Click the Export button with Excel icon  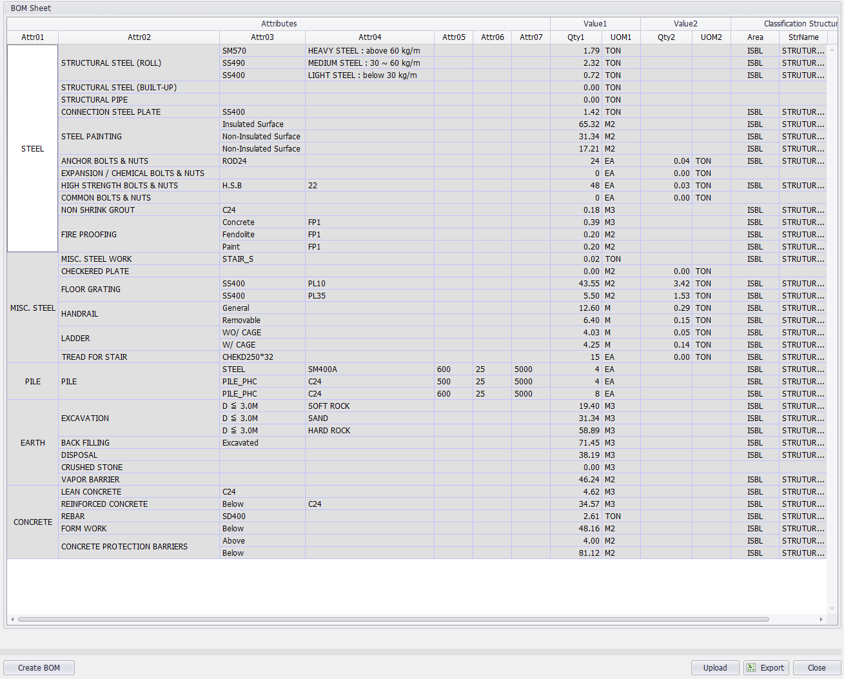click(766, 667)
